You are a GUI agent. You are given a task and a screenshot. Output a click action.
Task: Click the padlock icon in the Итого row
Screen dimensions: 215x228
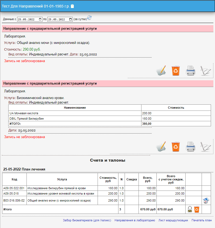click(x=190, y=209)
